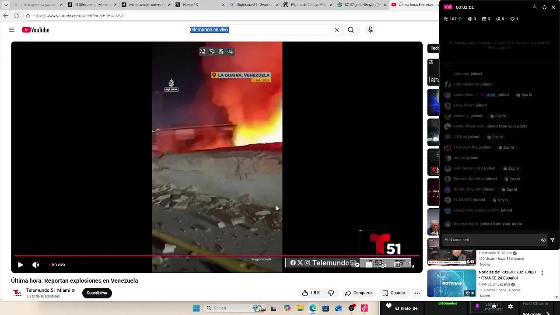
Task: Click the YouTube search magnifier button
Action: point(351,30)
